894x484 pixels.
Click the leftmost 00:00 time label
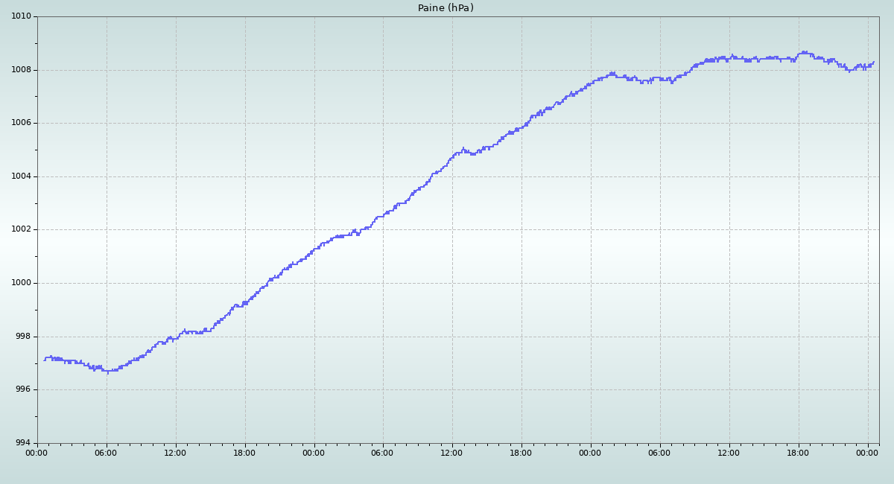click(x=37, y=453)
